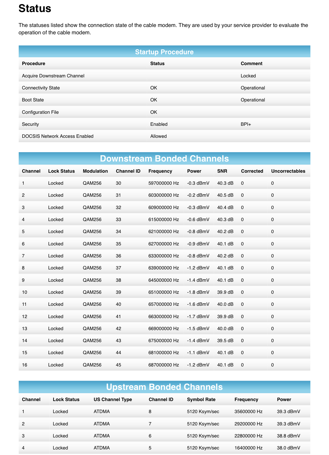
Task: Select the Boot State OK status
Action: (153, 100)
